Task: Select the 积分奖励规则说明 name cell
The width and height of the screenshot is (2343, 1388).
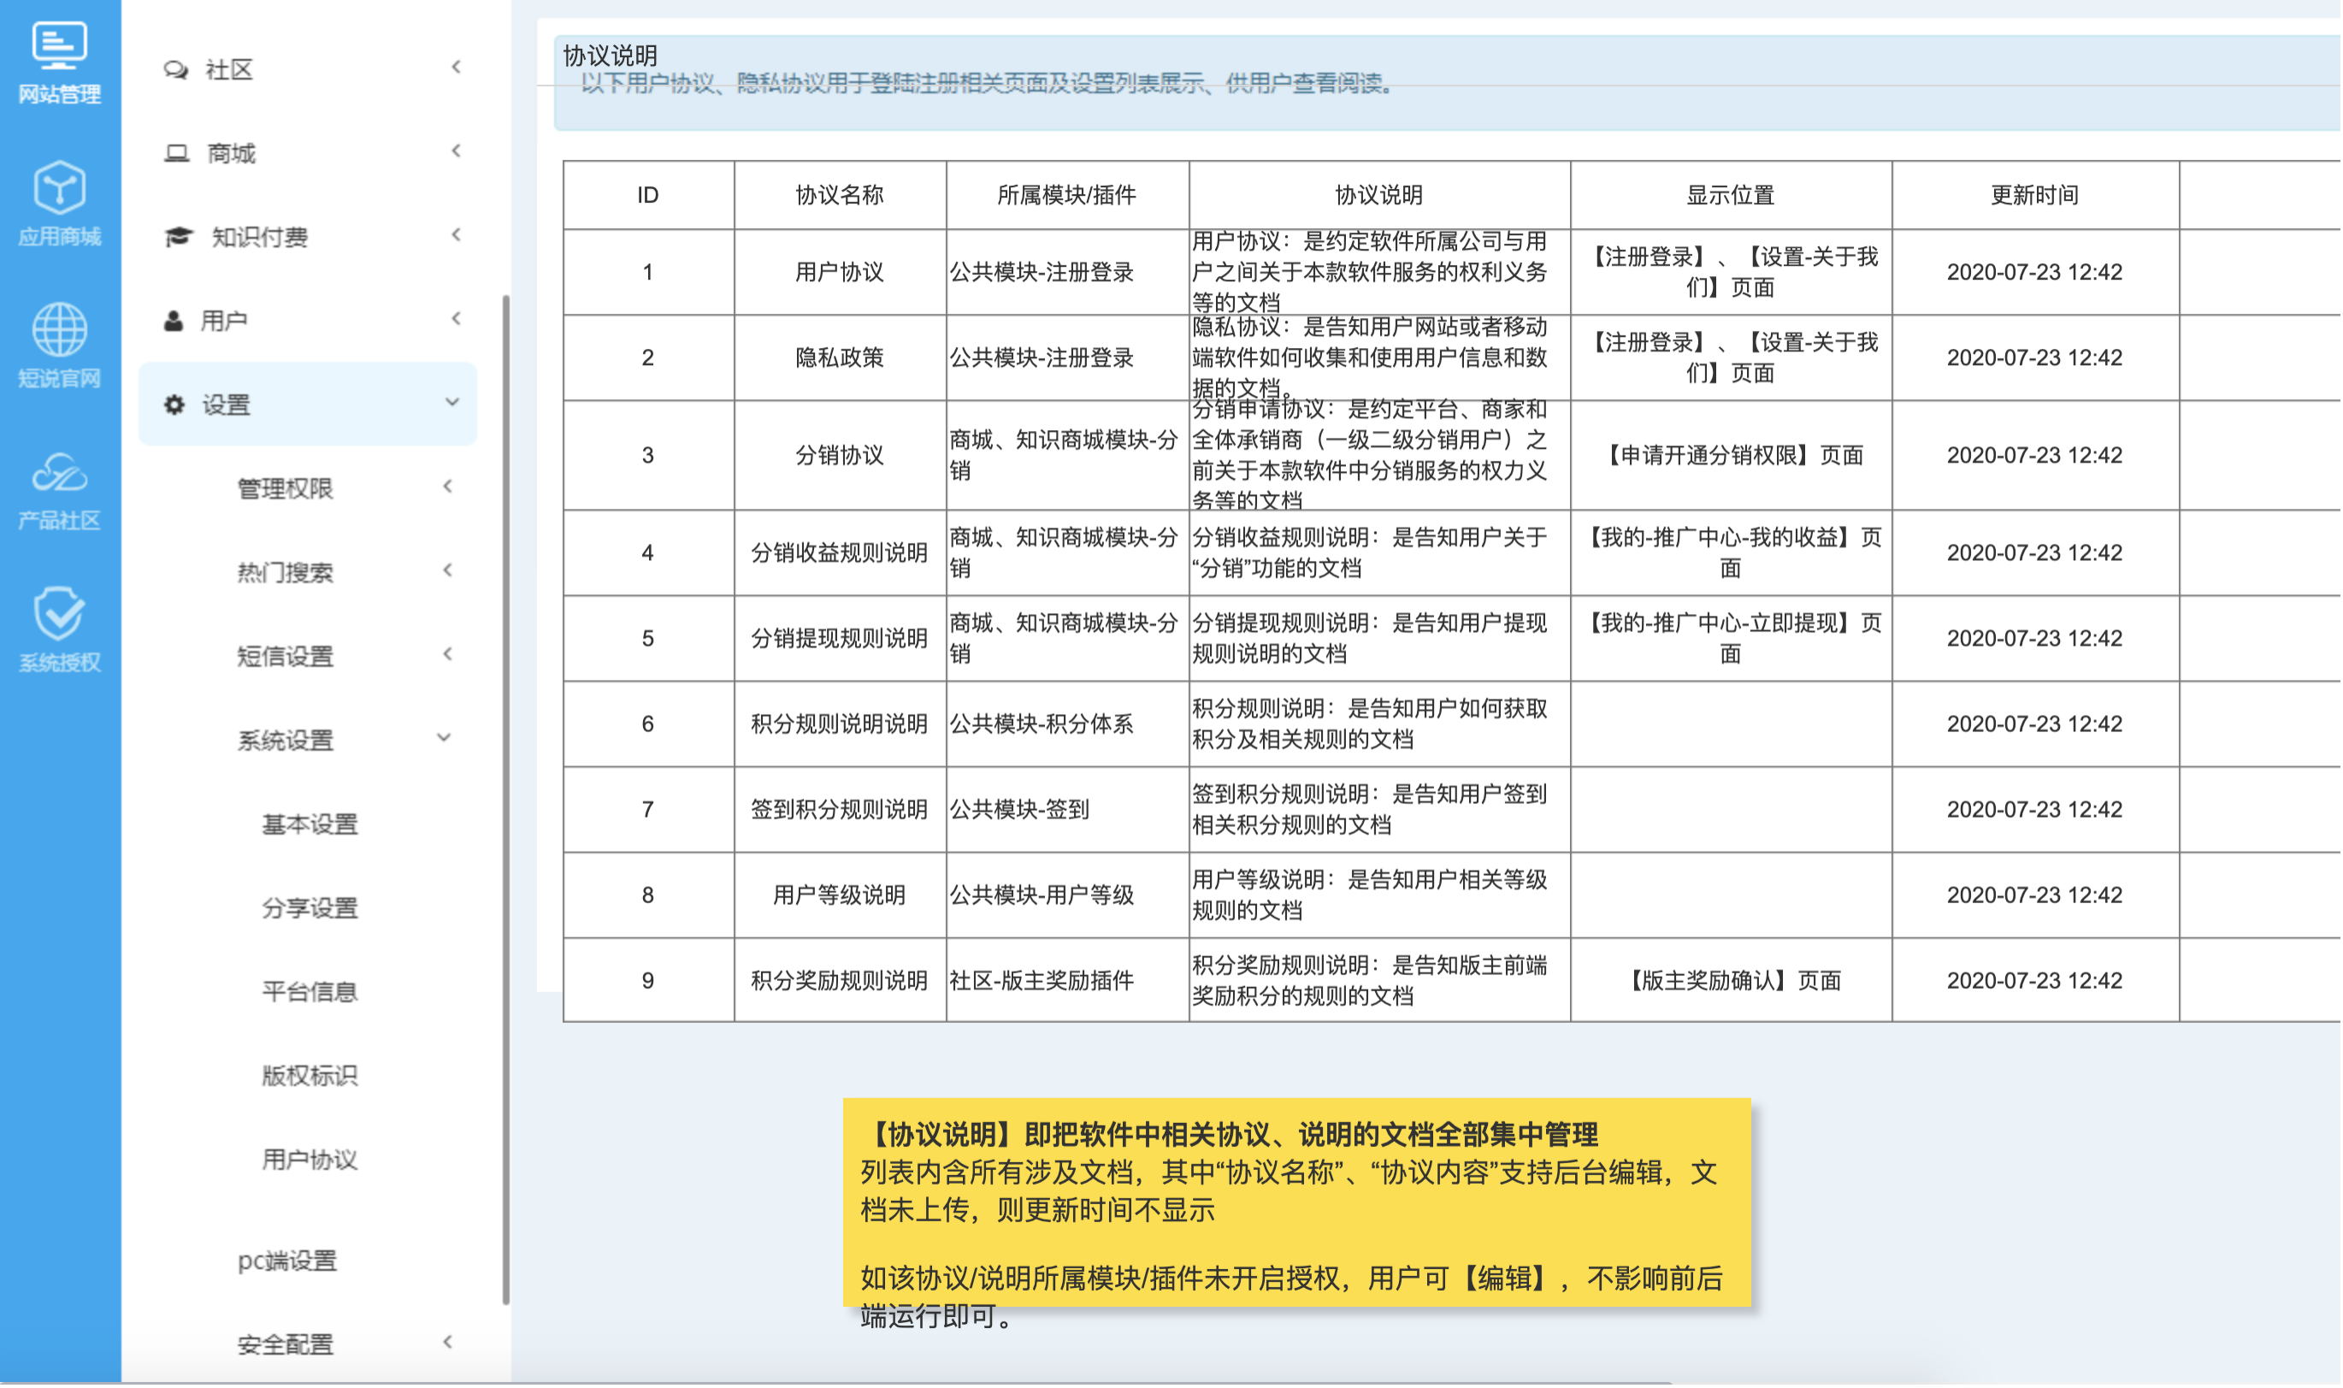Action: click(841, 981)
